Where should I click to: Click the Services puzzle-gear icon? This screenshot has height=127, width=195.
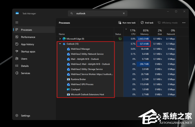click(17, 73)
